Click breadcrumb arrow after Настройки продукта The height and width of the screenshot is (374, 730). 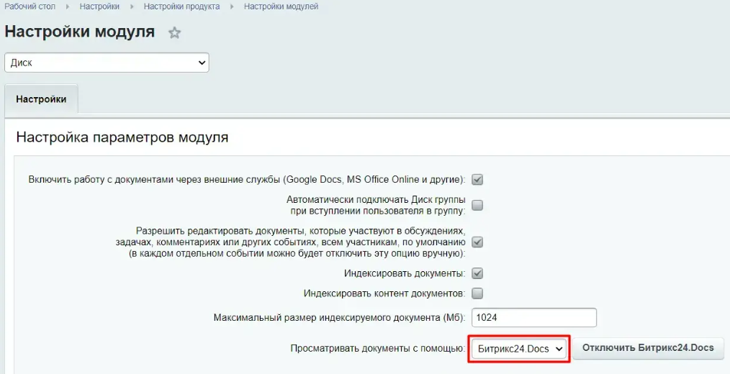232,6
